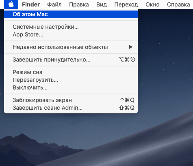Viewport: 193px width, 166px height.
Task: Open the Правка menu
Action: [79, 4]
